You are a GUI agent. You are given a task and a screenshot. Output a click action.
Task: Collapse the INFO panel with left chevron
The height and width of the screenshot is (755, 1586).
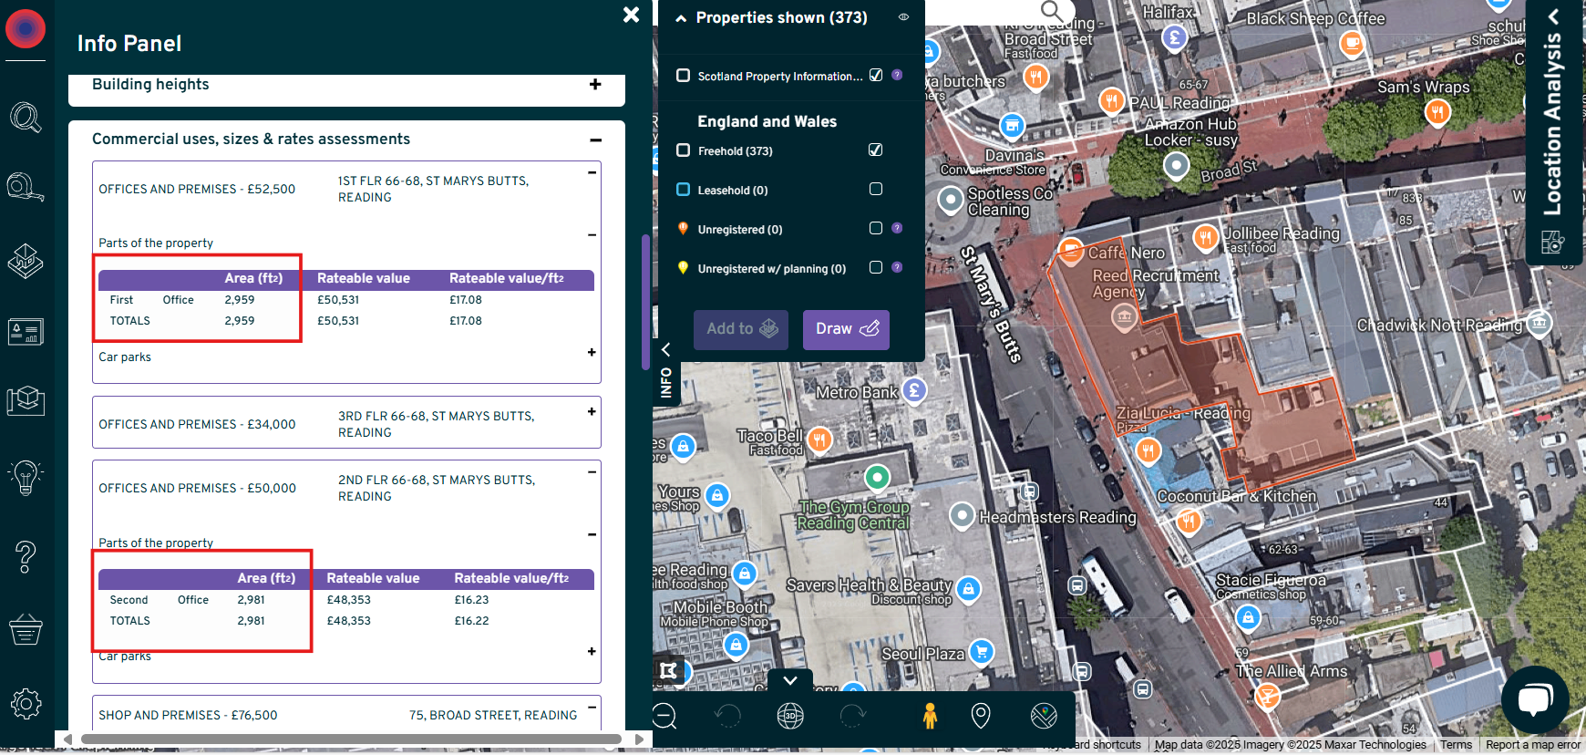click(x=666, y=349)
